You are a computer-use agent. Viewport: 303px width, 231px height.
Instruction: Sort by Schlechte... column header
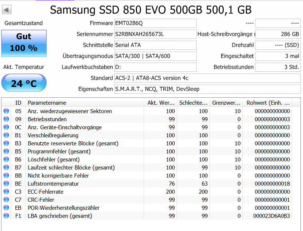pyautogui.click(x=193, y=103)
